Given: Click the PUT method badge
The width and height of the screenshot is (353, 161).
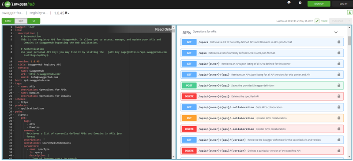Looking at the screenshot, I should (189, 118).
